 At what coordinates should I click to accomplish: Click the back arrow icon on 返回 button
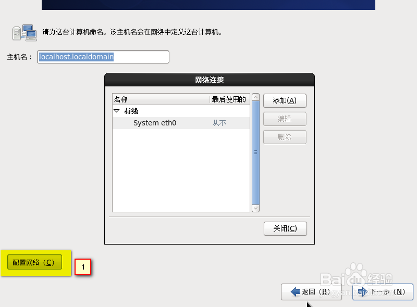pos(294,292)
